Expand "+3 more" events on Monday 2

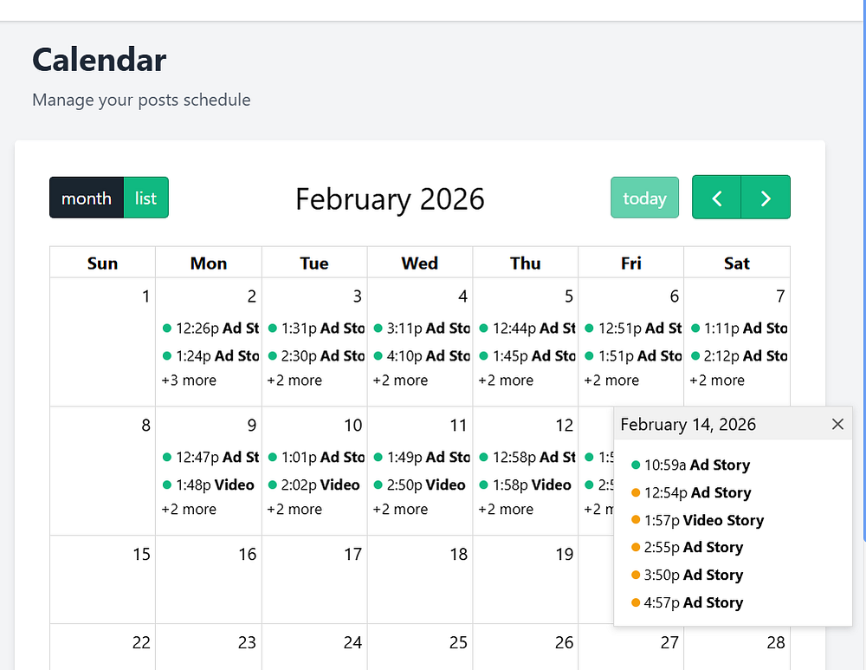(x=189, y=381)
